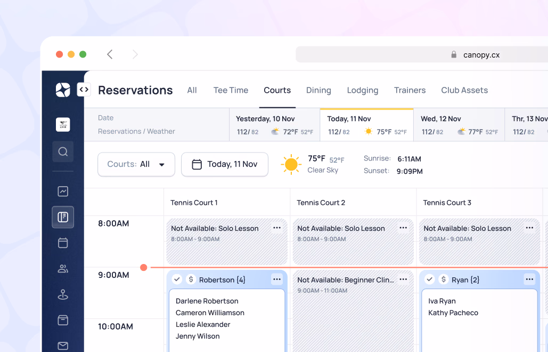Switch to the Club Assets tab
The width and height of the screenshot is (548, 352).
pyautogui.click(x=464, y=90)
